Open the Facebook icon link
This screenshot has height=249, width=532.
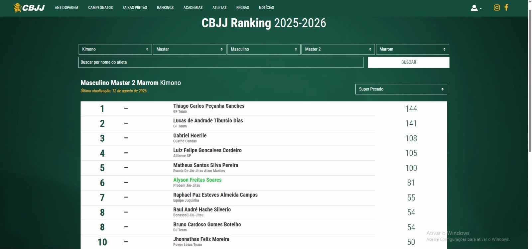click(506, 7)
